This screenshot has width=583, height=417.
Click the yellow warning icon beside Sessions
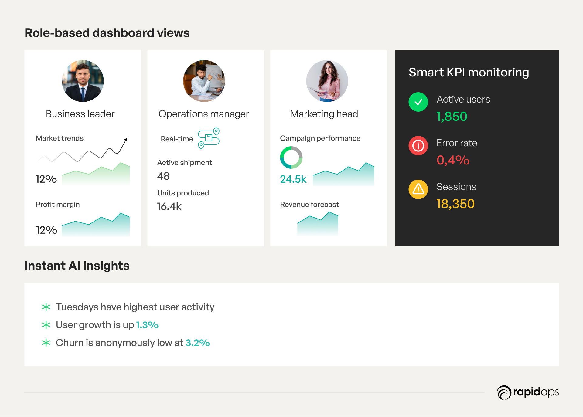[418, 189]
